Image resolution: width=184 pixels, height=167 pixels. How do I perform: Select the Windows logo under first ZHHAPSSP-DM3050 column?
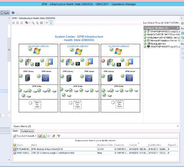(37, 51)
